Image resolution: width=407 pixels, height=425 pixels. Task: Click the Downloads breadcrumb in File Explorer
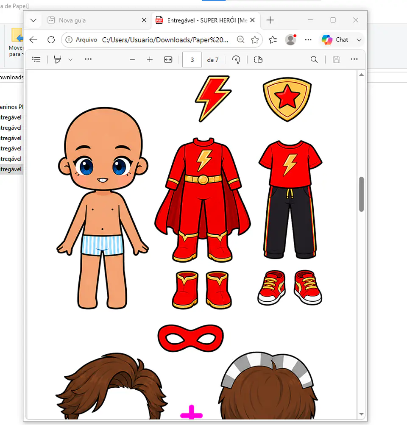11,78
